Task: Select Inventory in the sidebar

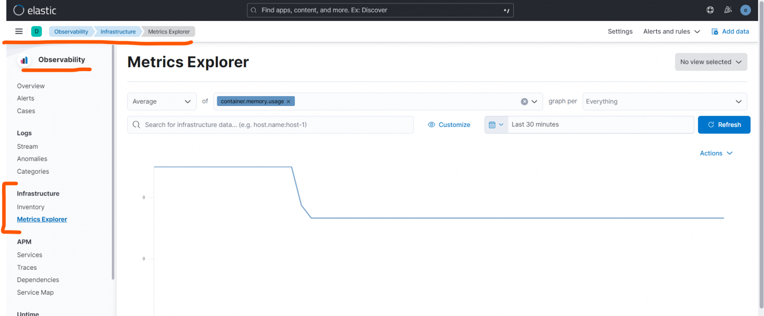Action: click(31, 207)
